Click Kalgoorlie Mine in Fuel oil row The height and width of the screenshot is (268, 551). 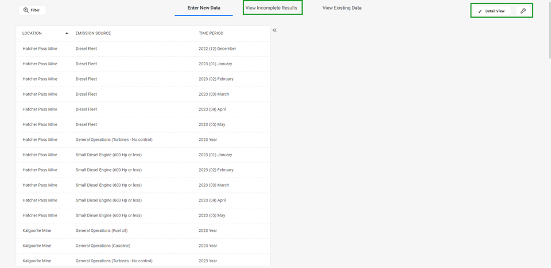coord(37,230)
